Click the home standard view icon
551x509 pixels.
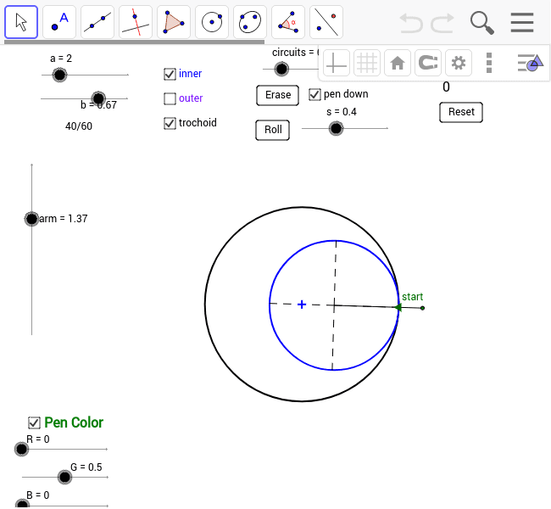(x=398, y=63)
